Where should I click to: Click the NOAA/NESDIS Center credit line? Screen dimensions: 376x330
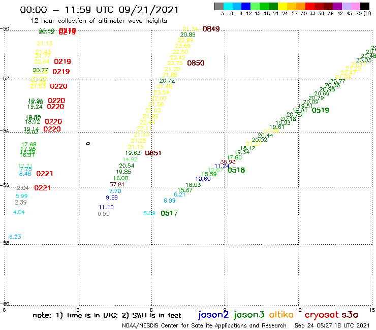(x=204, y=325)
